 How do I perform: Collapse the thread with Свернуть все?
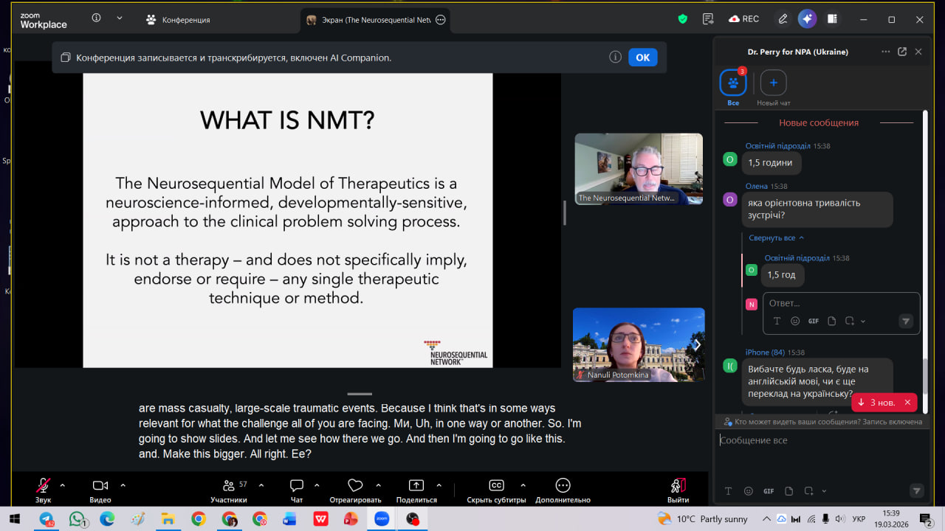coord(776,238)
